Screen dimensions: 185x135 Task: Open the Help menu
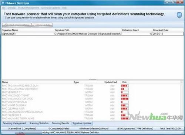pos(64,8)
